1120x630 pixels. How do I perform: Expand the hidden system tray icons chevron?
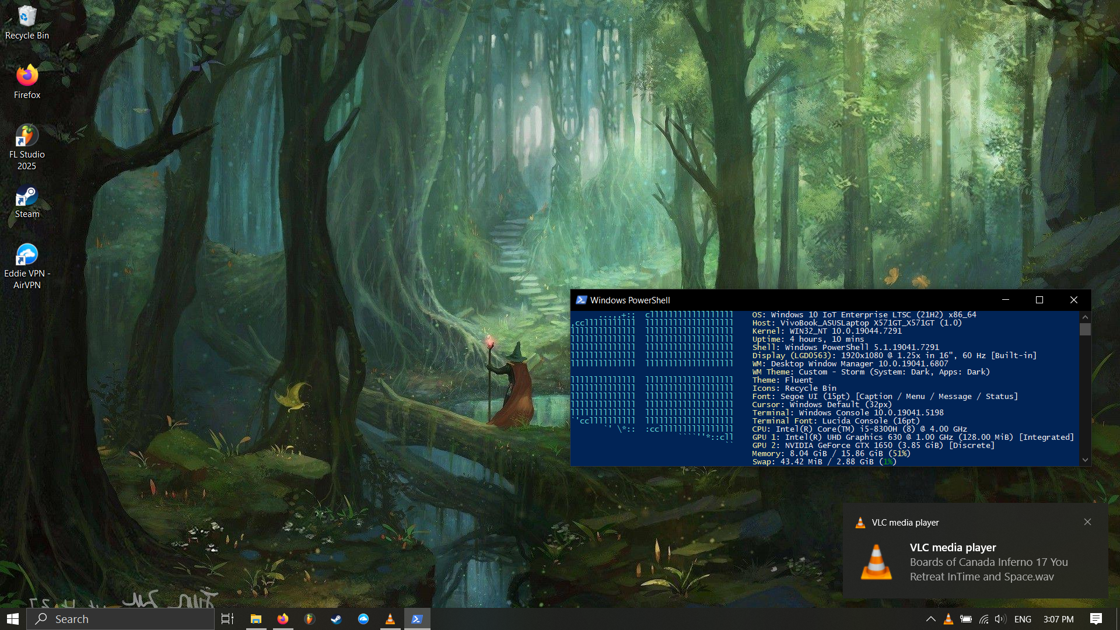[x=931, y=619]
